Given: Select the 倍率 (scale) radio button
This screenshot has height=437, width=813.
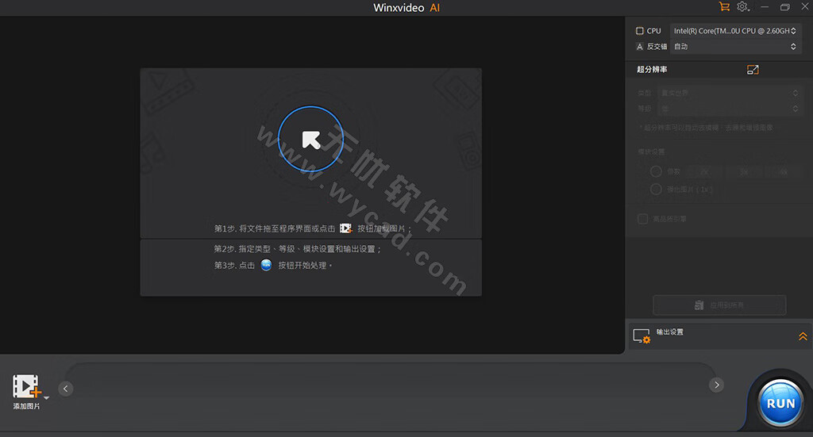Looking at the screenshot, I should point(656,171).
